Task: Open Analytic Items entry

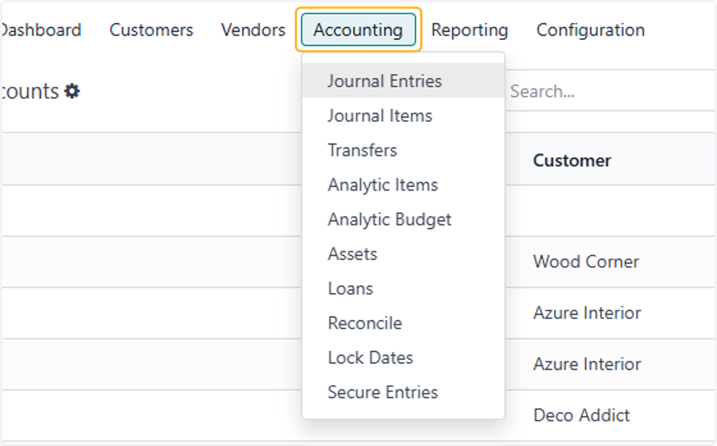Action: [403, 185]
